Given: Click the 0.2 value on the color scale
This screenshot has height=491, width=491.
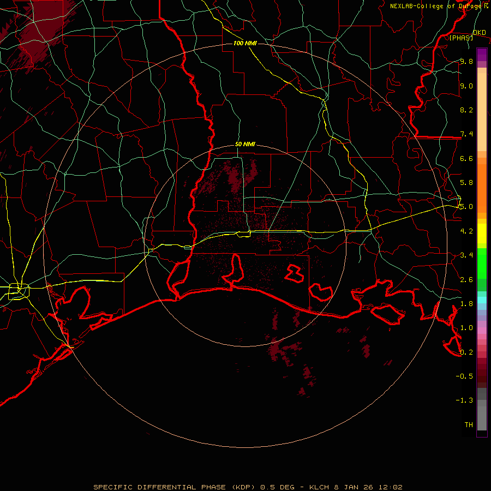Looking at the screenshot, I should coord(466,352).
